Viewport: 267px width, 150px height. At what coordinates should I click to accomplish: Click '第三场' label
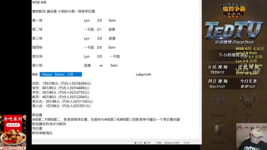[37, 38]
